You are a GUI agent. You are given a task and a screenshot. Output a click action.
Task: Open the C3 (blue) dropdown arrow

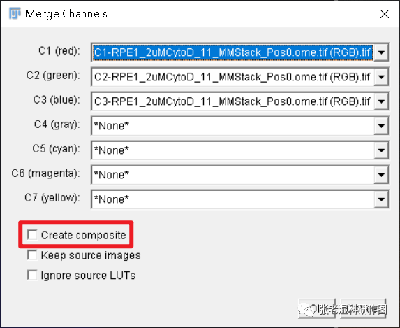381,101
